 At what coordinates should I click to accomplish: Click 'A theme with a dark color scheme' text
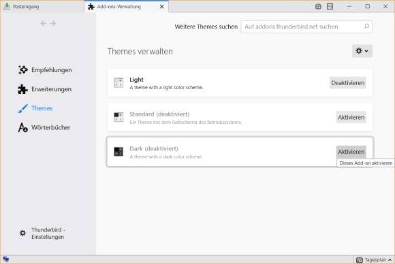166,156
